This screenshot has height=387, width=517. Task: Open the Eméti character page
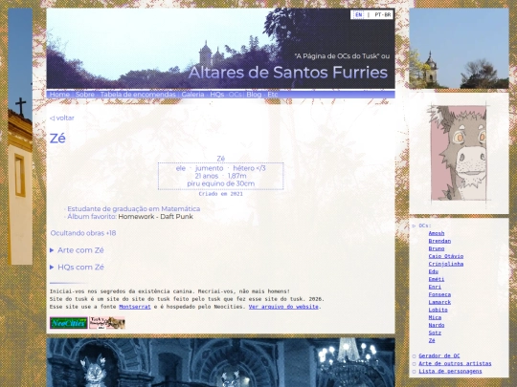point(437,279)
